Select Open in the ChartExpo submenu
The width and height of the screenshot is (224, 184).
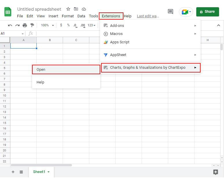click(66, 69)
